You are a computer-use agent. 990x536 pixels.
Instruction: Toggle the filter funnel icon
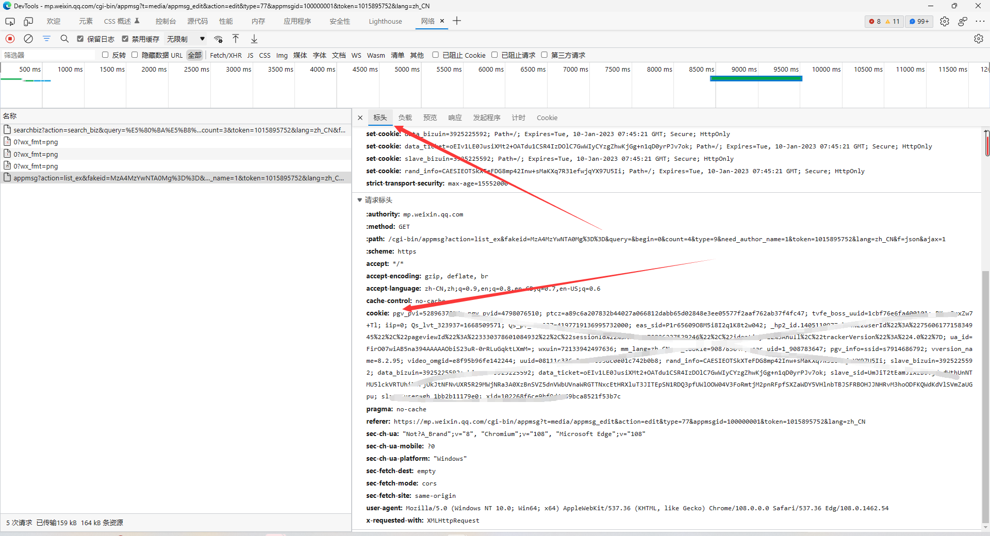(x=46, y=39)
